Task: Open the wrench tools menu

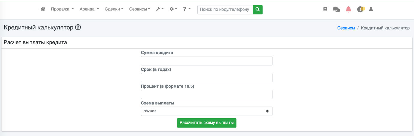Action: (x=160, y=9)
